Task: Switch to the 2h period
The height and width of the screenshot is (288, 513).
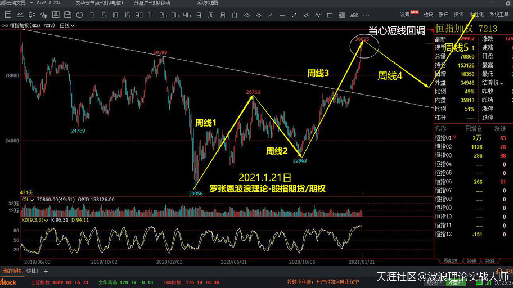Action: [163, 15]
